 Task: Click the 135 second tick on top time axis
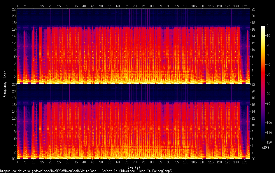coord(244,6)
